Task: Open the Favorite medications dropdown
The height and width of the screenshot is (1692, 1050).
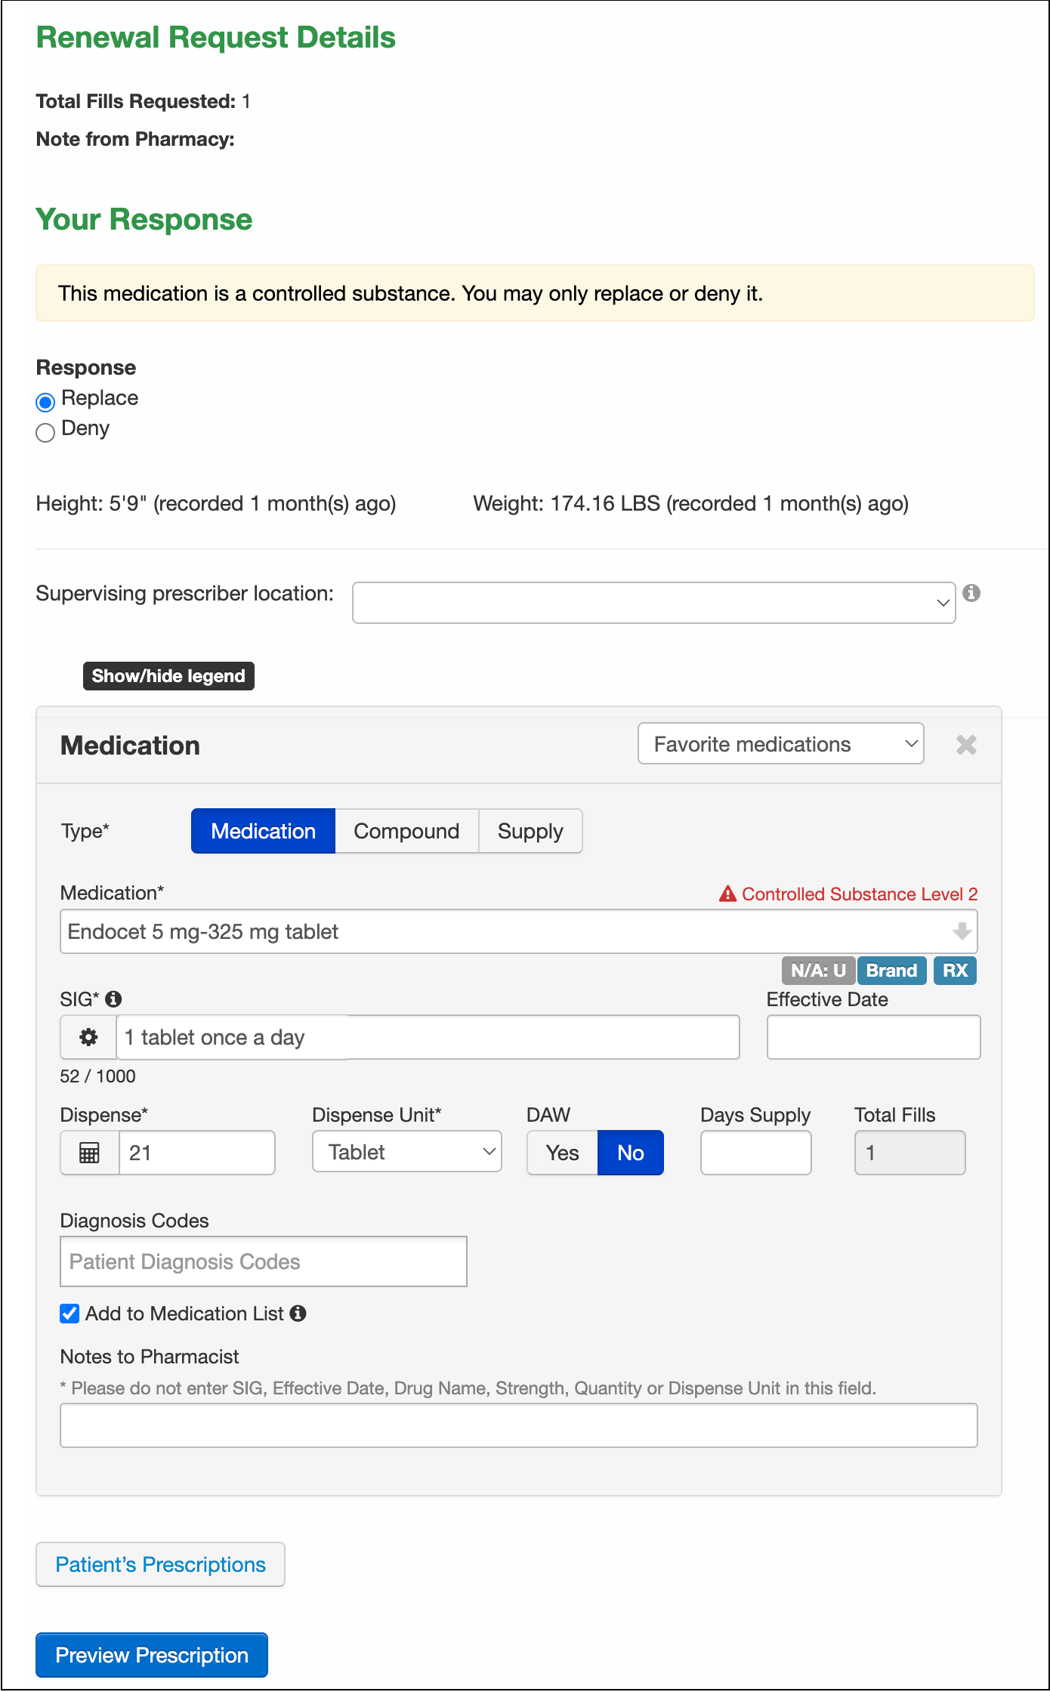Action: tap(780, 744)
